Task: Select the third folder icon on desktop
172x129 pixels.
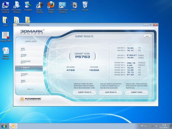Action: pyautogui.click(x=27, y=20)
